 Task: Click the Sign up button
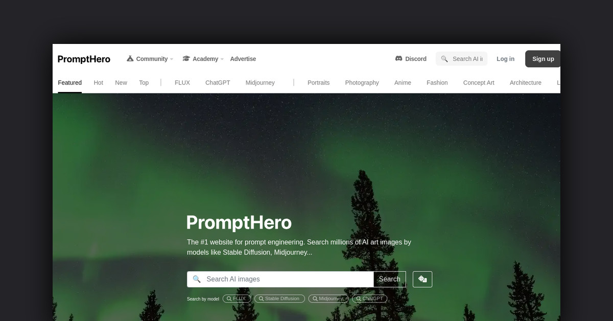[x=543, y=59]
